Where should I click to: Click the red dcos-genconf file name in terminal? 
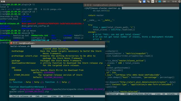coord(52,24)
